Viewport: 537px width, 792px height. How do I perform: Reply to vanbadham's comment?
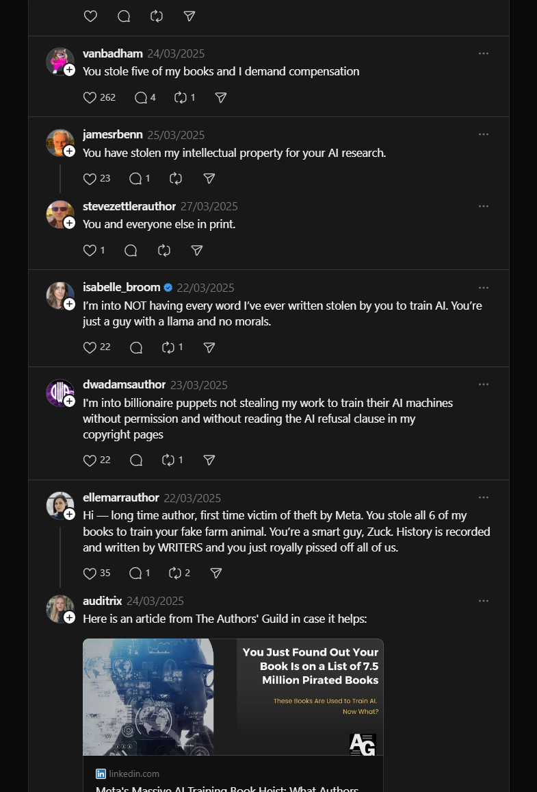141,97
